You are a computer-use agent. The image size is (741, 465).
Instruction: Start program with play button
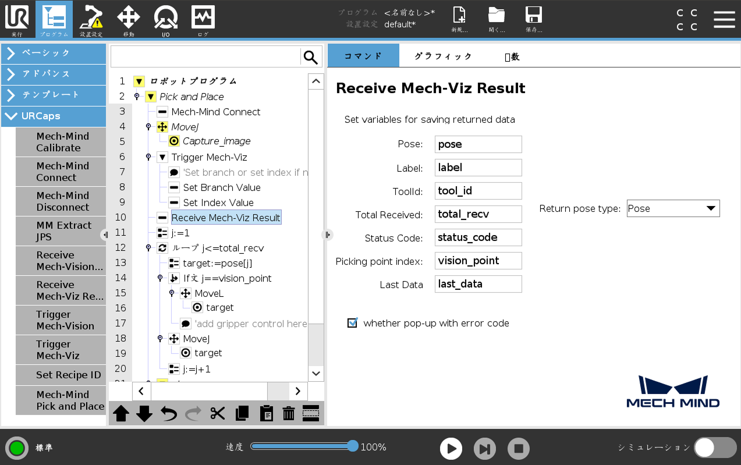(x=451, y=448)
